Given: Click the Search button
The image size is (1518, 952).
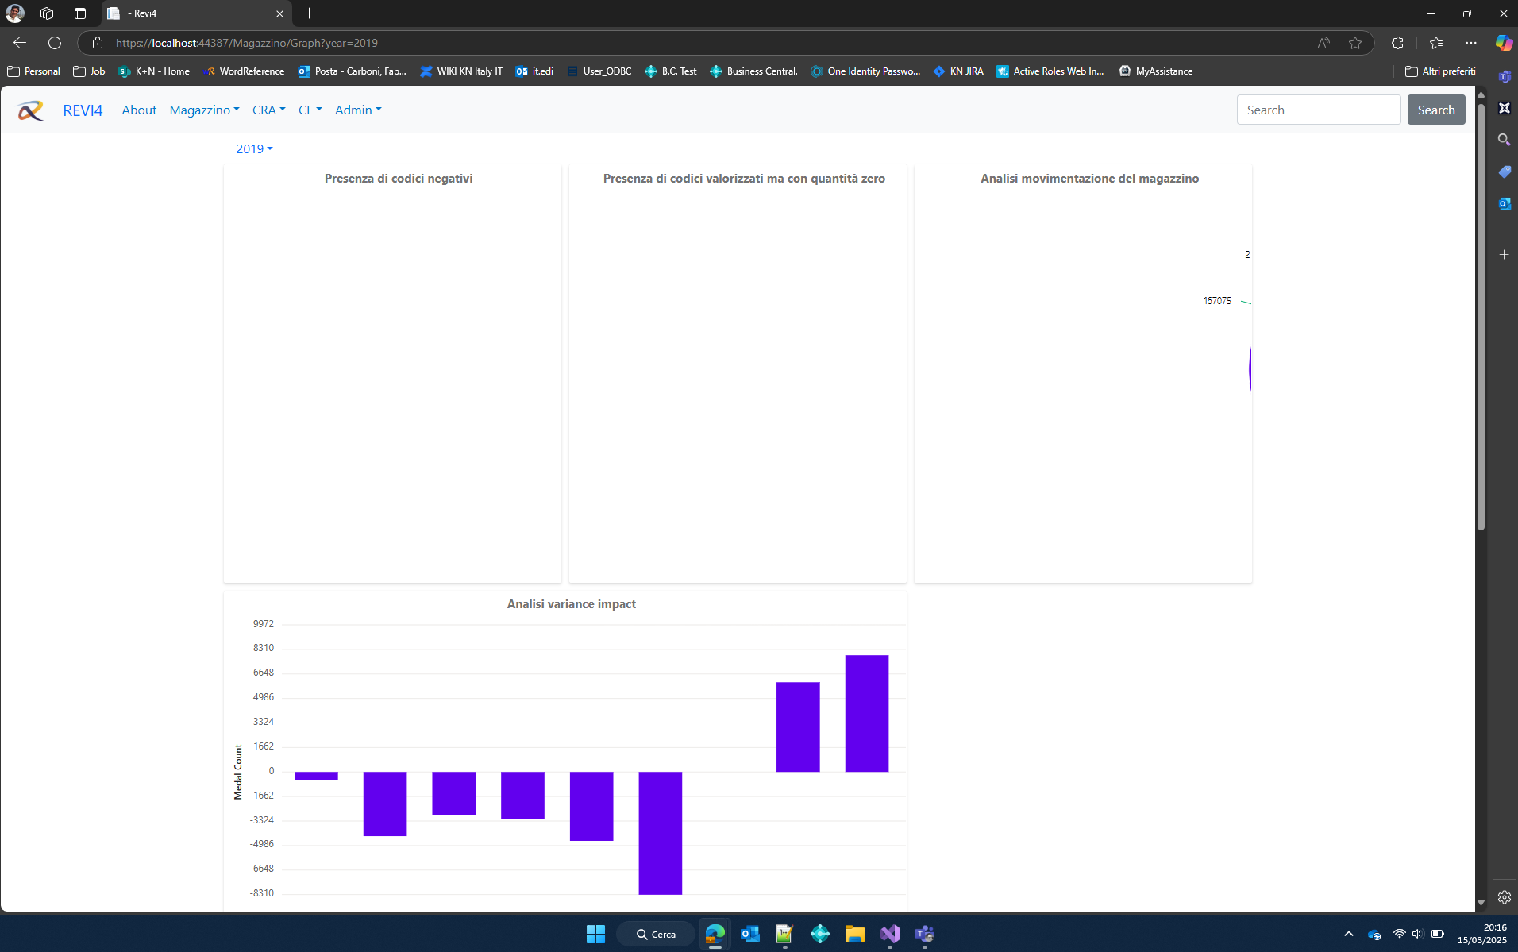Looking at the screenshot, I should point(1435,109).
